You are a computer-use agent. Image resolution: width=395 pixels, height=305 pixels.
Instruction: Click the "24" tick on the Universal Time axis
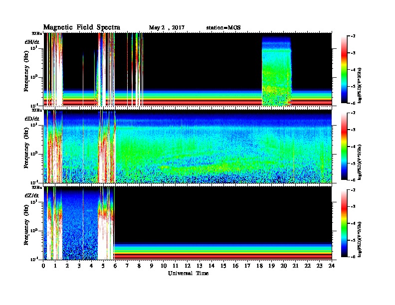tap(332, 266)
